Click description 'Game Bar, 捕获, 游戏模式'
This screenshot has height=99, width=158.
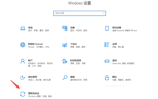pyautogui.click(x=123, y=64)
